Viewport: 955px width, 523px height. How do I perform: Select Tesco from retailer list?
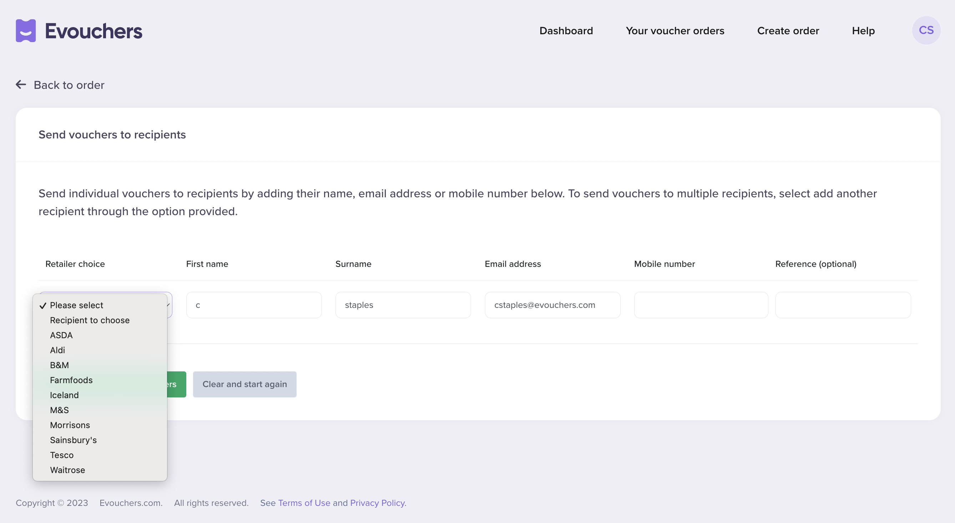(100, 455)
